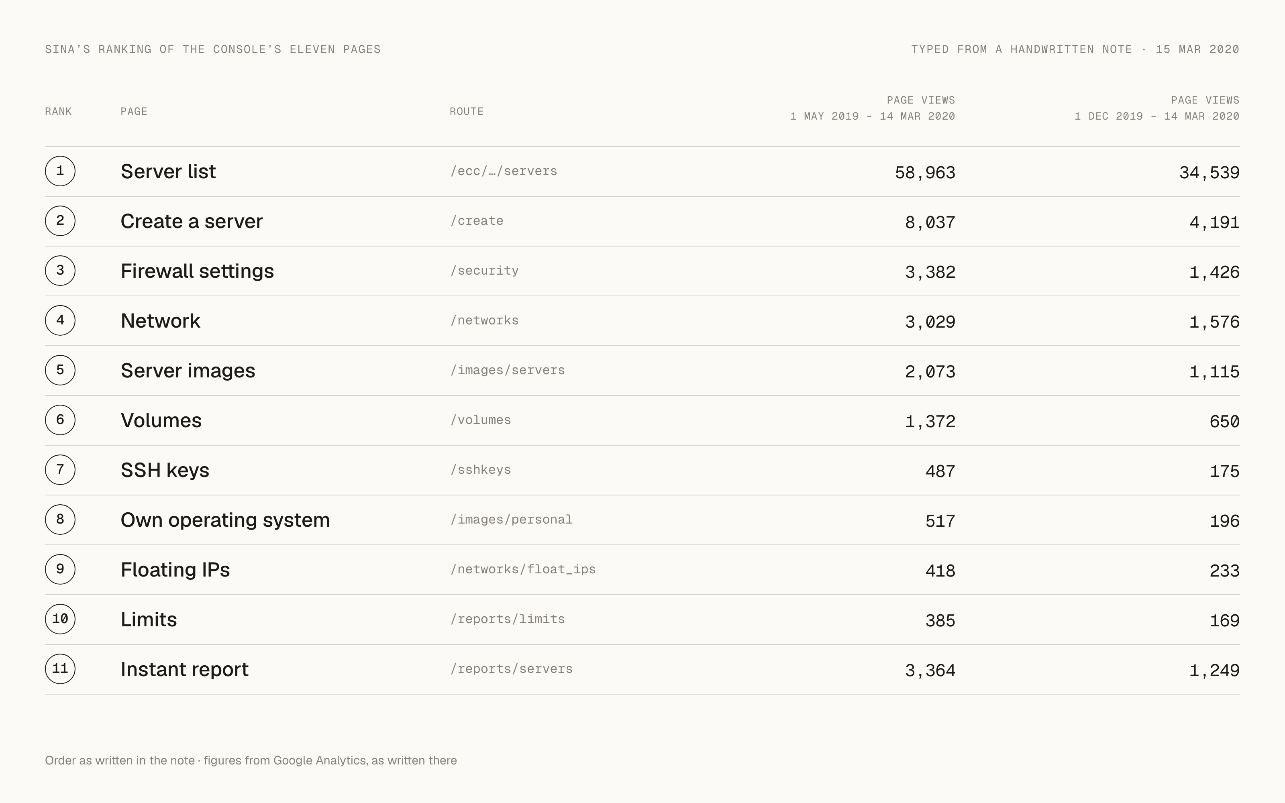Click the /reports/servers route text
This screenshot has height=803, width=1285.
pyautogui.click(x=511, y=668)
